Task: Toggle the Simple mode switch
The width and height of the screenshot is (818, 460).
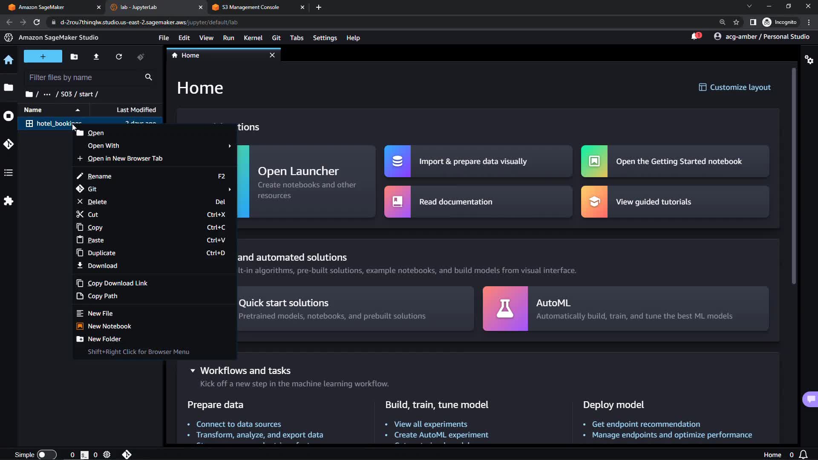Action: 46,454
